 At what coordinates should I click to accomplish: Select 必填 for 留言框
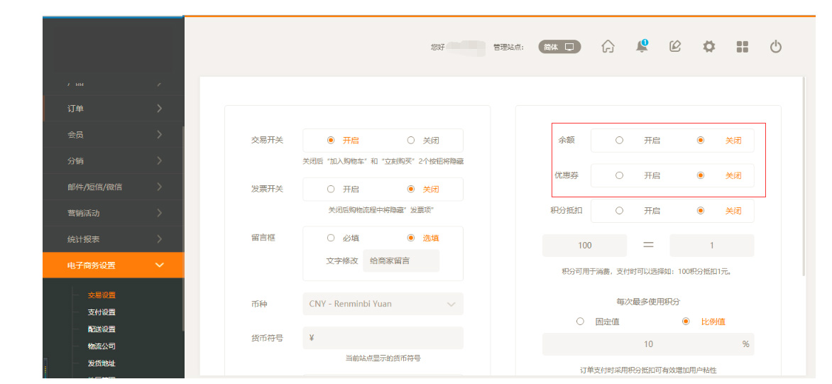pos(331,238)
